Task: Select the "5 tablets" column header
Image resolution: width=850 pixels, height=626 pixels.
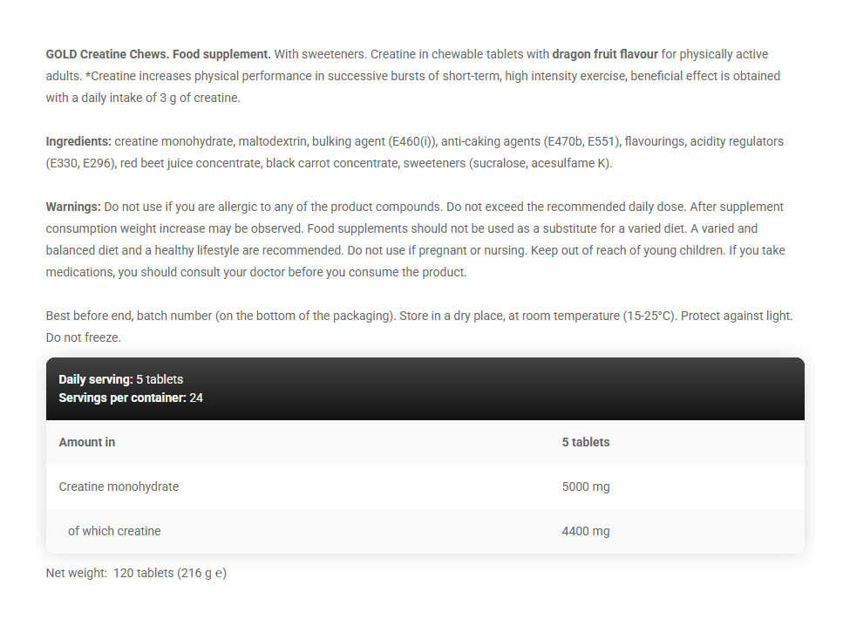Action: [x=586, y=442]
